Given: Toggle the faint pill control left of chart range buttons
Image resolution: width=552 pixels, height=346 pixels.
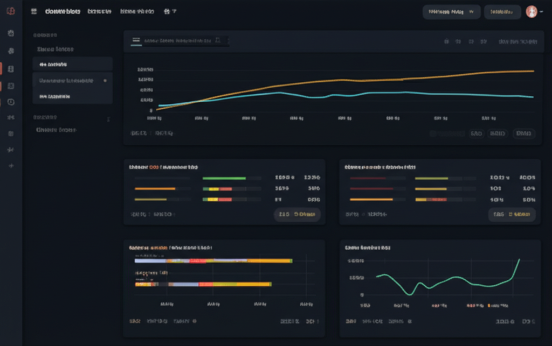Looking at the screenshot, I should pos(446,133).
